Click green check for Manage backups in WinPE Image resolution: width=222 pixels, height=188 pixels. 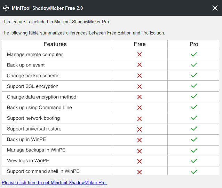194,150
